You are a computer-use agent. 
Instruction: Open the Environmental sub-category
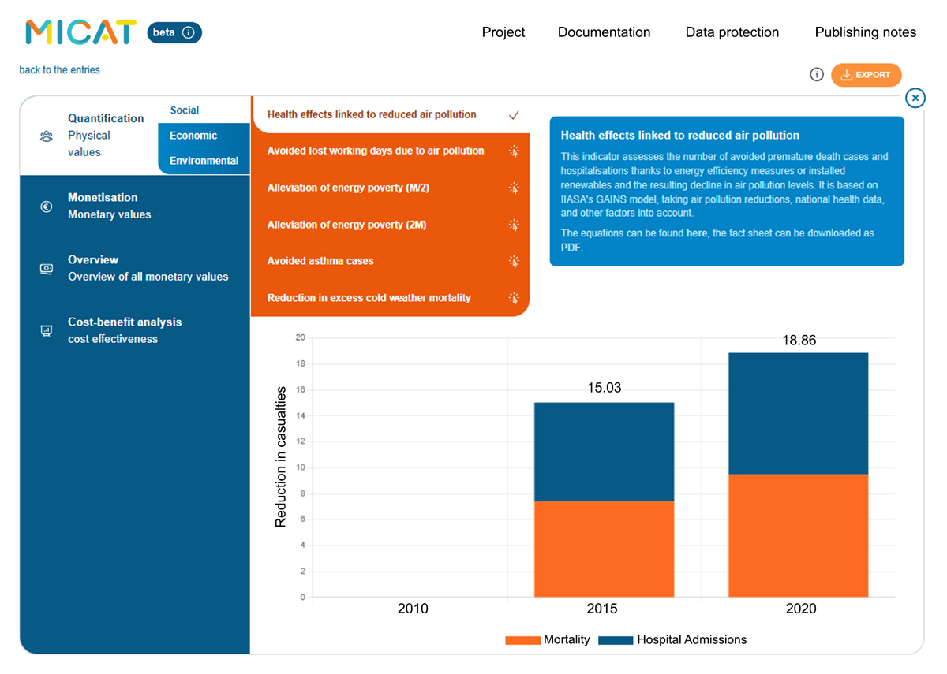204,161
